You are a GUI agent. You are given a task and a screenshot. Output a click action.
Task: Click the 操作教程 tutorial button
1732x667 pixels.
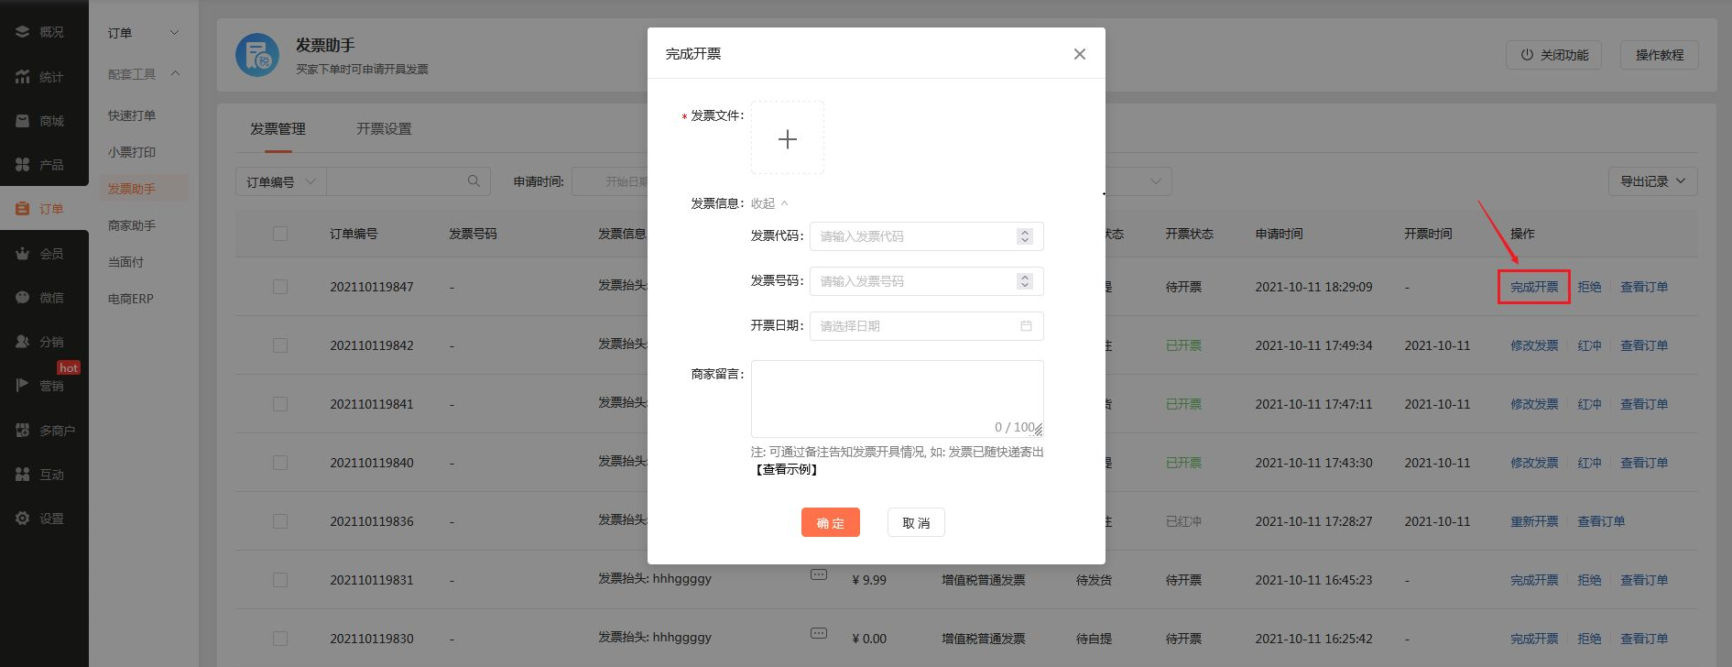pos(1660,55)
